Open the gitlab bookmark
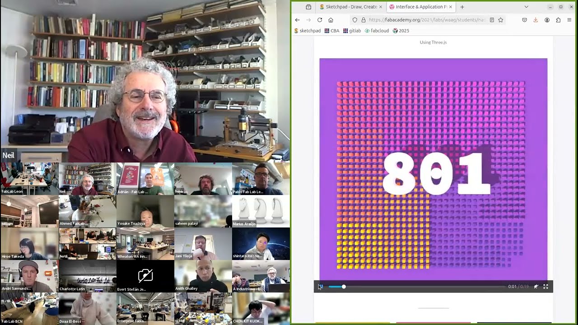The width and height of the screenshot is (578, 325). [x=352, y=31]
